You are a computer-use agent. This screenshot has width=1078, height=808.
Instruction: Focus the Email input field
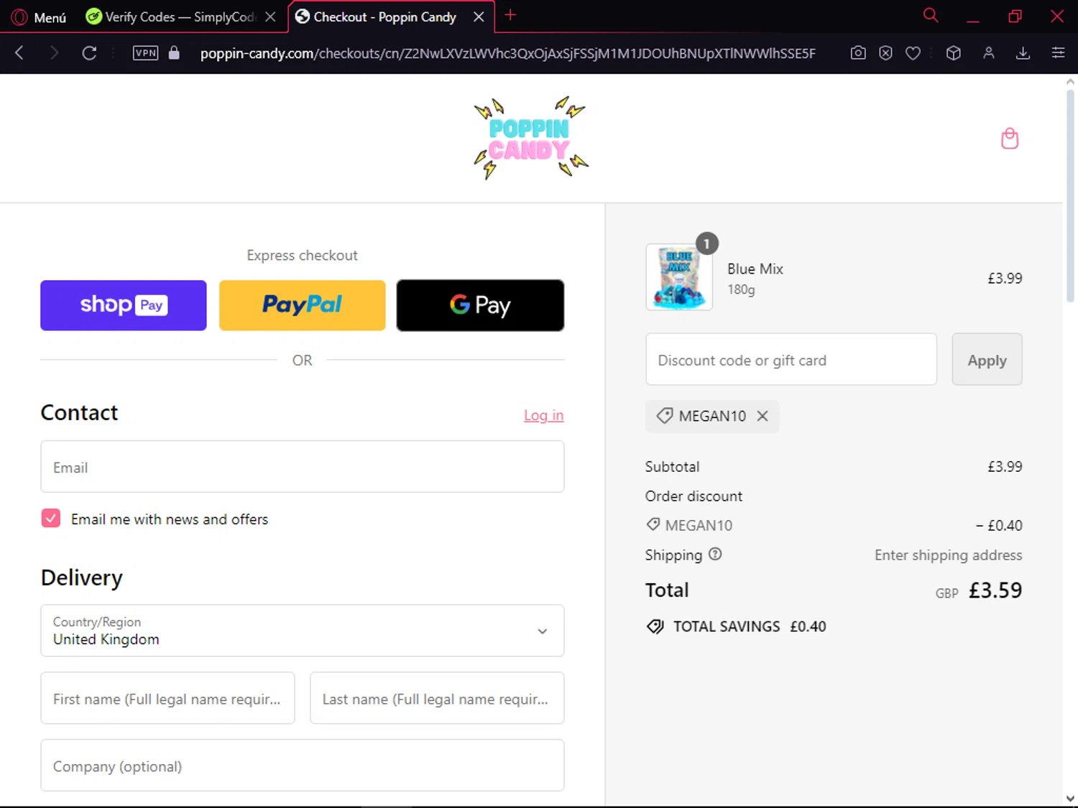[303, 467]
